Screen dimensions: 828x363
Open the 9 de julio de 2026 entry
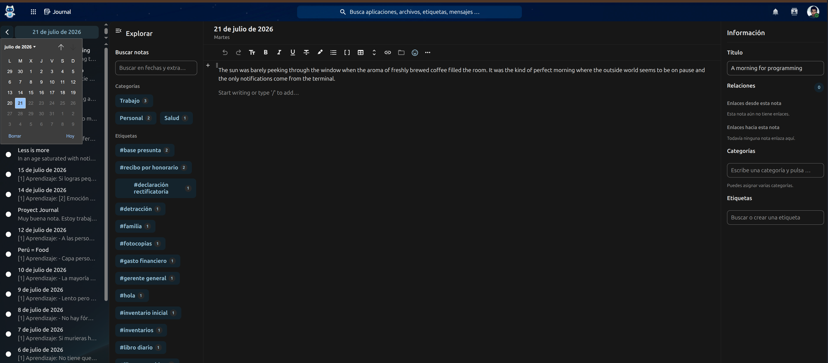[52, 294]
